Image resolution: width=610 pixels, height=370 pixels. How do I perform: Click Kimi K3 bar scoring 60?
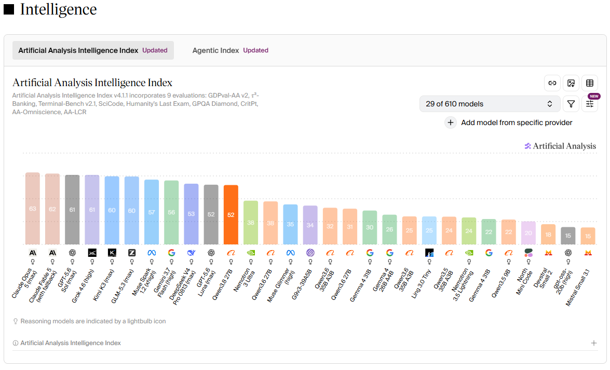click(112, 211)
